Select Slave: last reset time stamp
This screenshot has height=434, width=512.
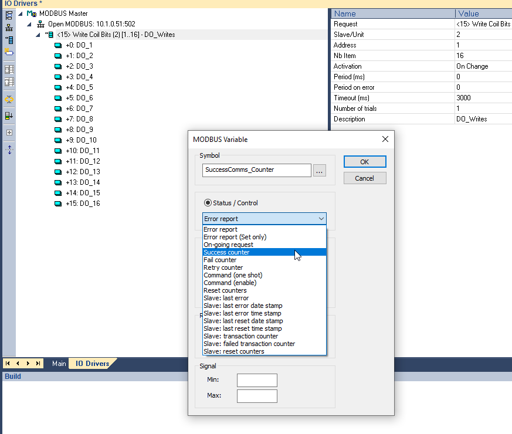point(264,328)
